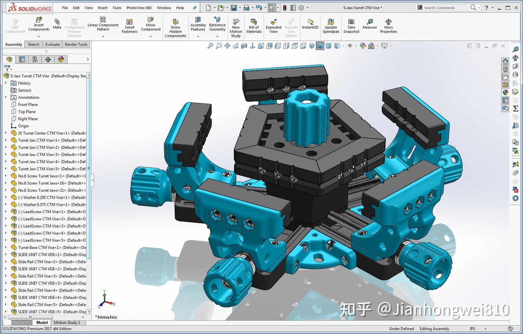Select Instant3D on the ribbon
The width and height of the screenshot is (523, 334).
coord(310,25)
